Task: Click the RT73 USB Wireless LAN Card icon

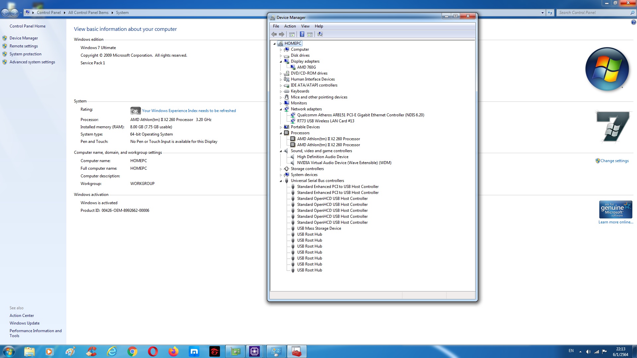Action: tap(293, 121)
